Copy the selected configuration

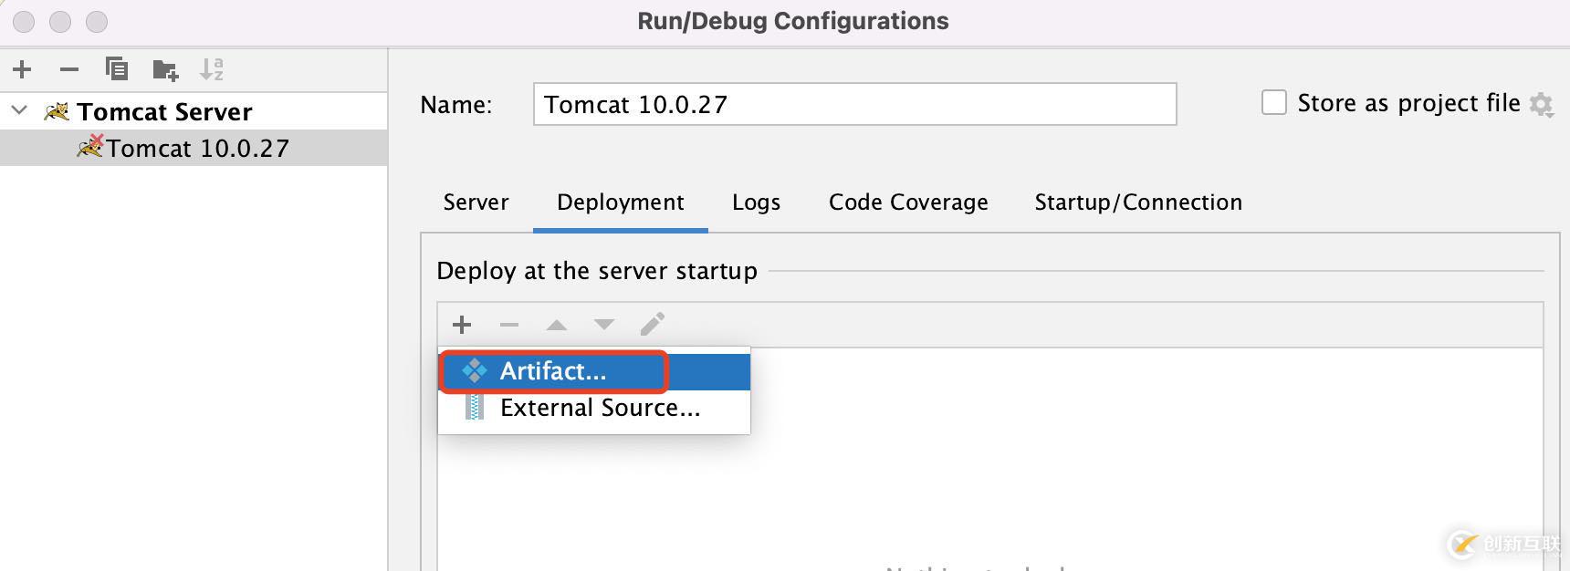point(117,69)
